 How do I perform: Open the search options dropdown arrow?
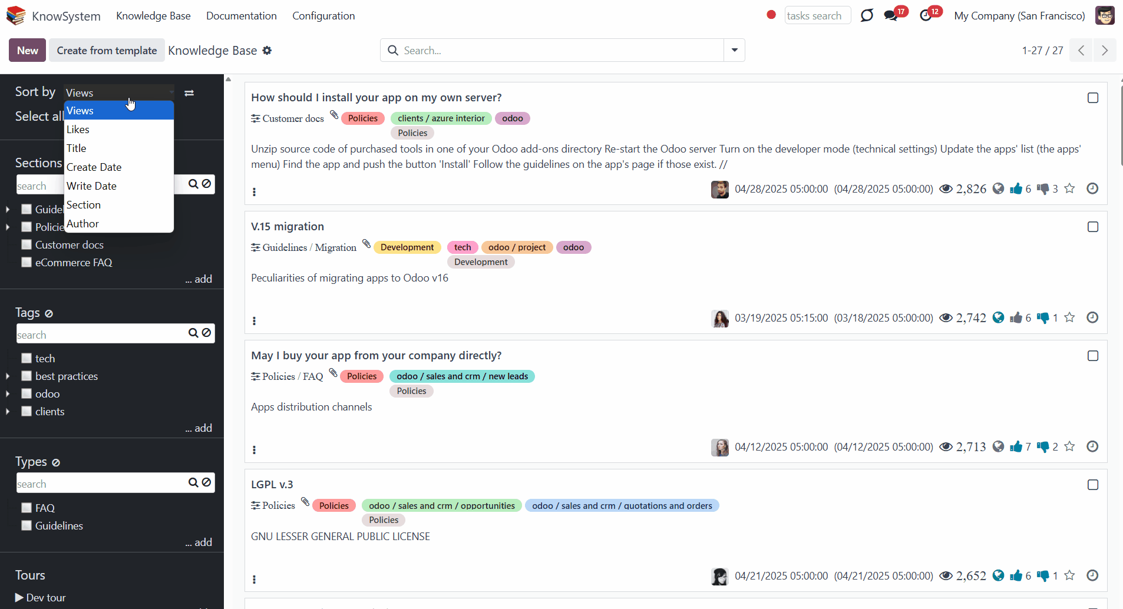[734, 51]
